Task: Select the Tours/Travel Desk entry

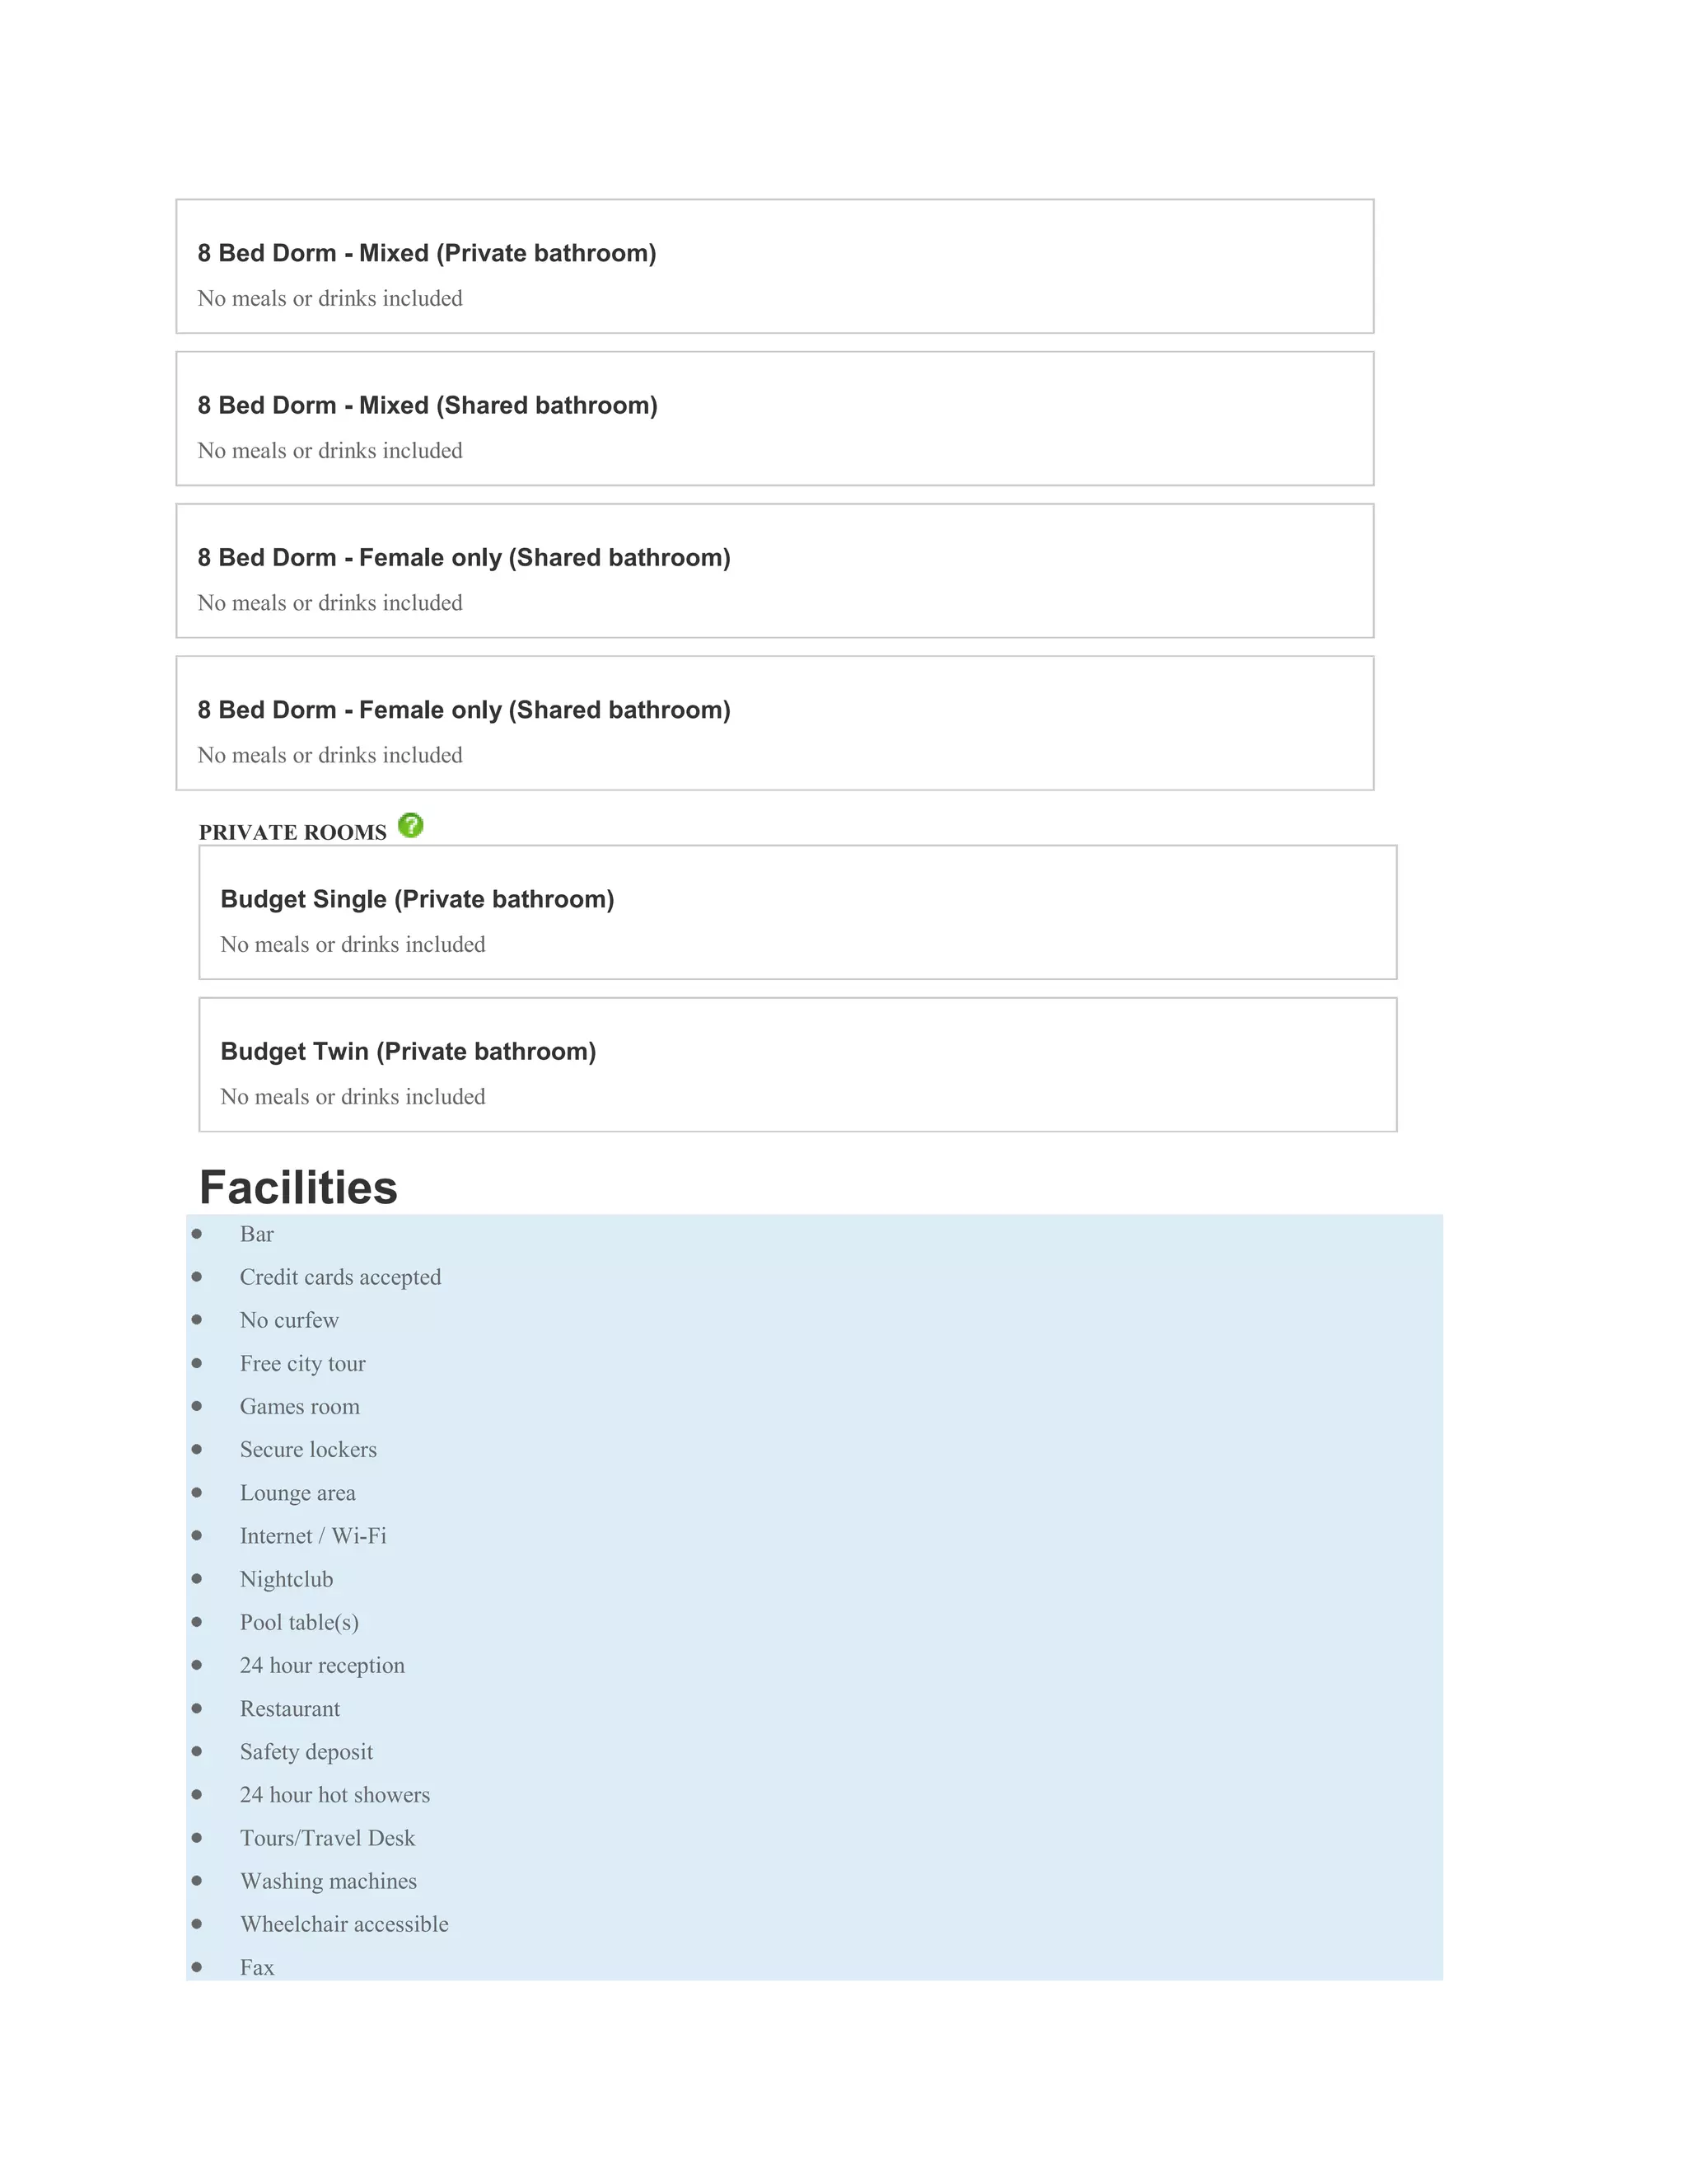Action: [327, 1838]
